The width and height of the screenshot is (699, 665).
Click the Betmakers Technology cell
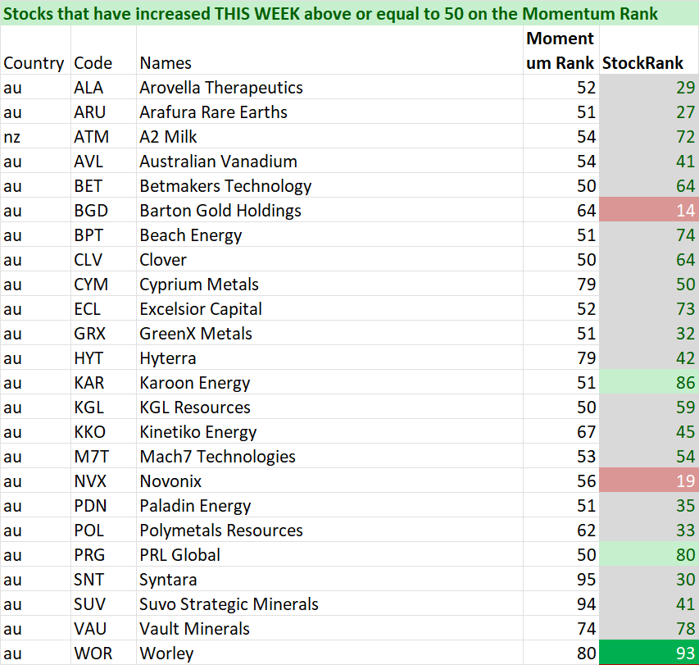pos(329,185)
